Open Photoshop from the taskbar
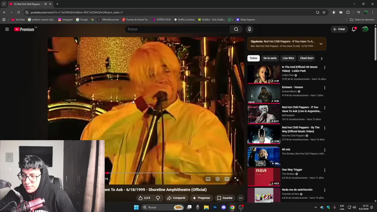This screenshot has width=377, height=212. 215,207
